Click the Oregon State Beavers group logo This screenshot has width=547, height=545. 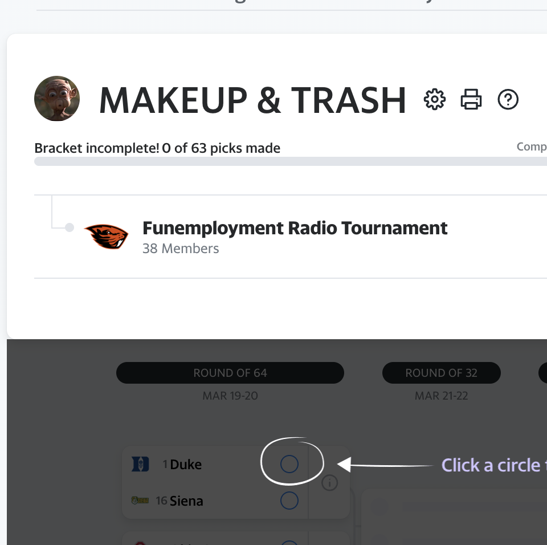pyautogui.click(x=106, y=236)
